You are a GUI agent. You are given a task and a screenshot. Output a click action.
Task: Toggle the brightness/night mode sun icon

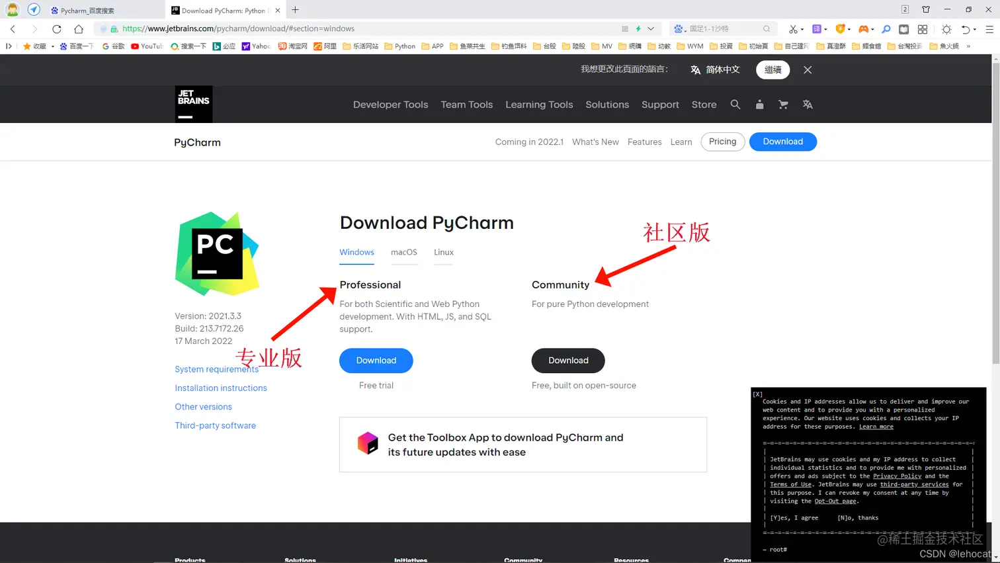[x=946, y=28]
